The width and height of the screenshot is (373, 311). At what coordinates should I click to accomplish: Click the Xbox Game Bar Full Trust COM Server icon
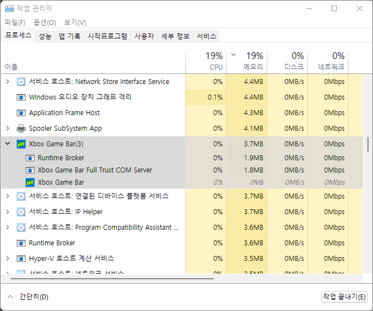[x=30, y=170]
